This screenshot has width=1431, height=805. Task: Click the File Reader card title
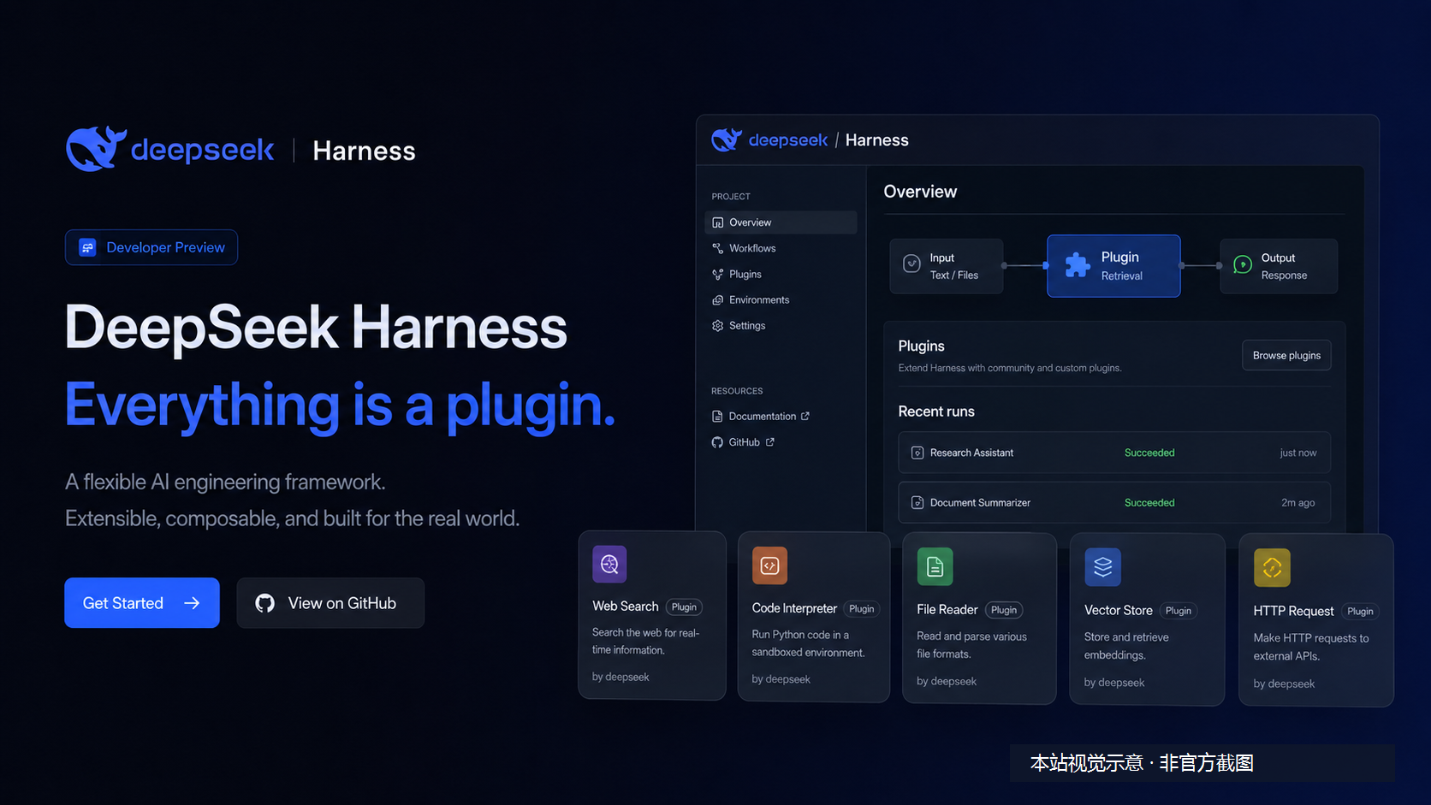click(947, 610)
